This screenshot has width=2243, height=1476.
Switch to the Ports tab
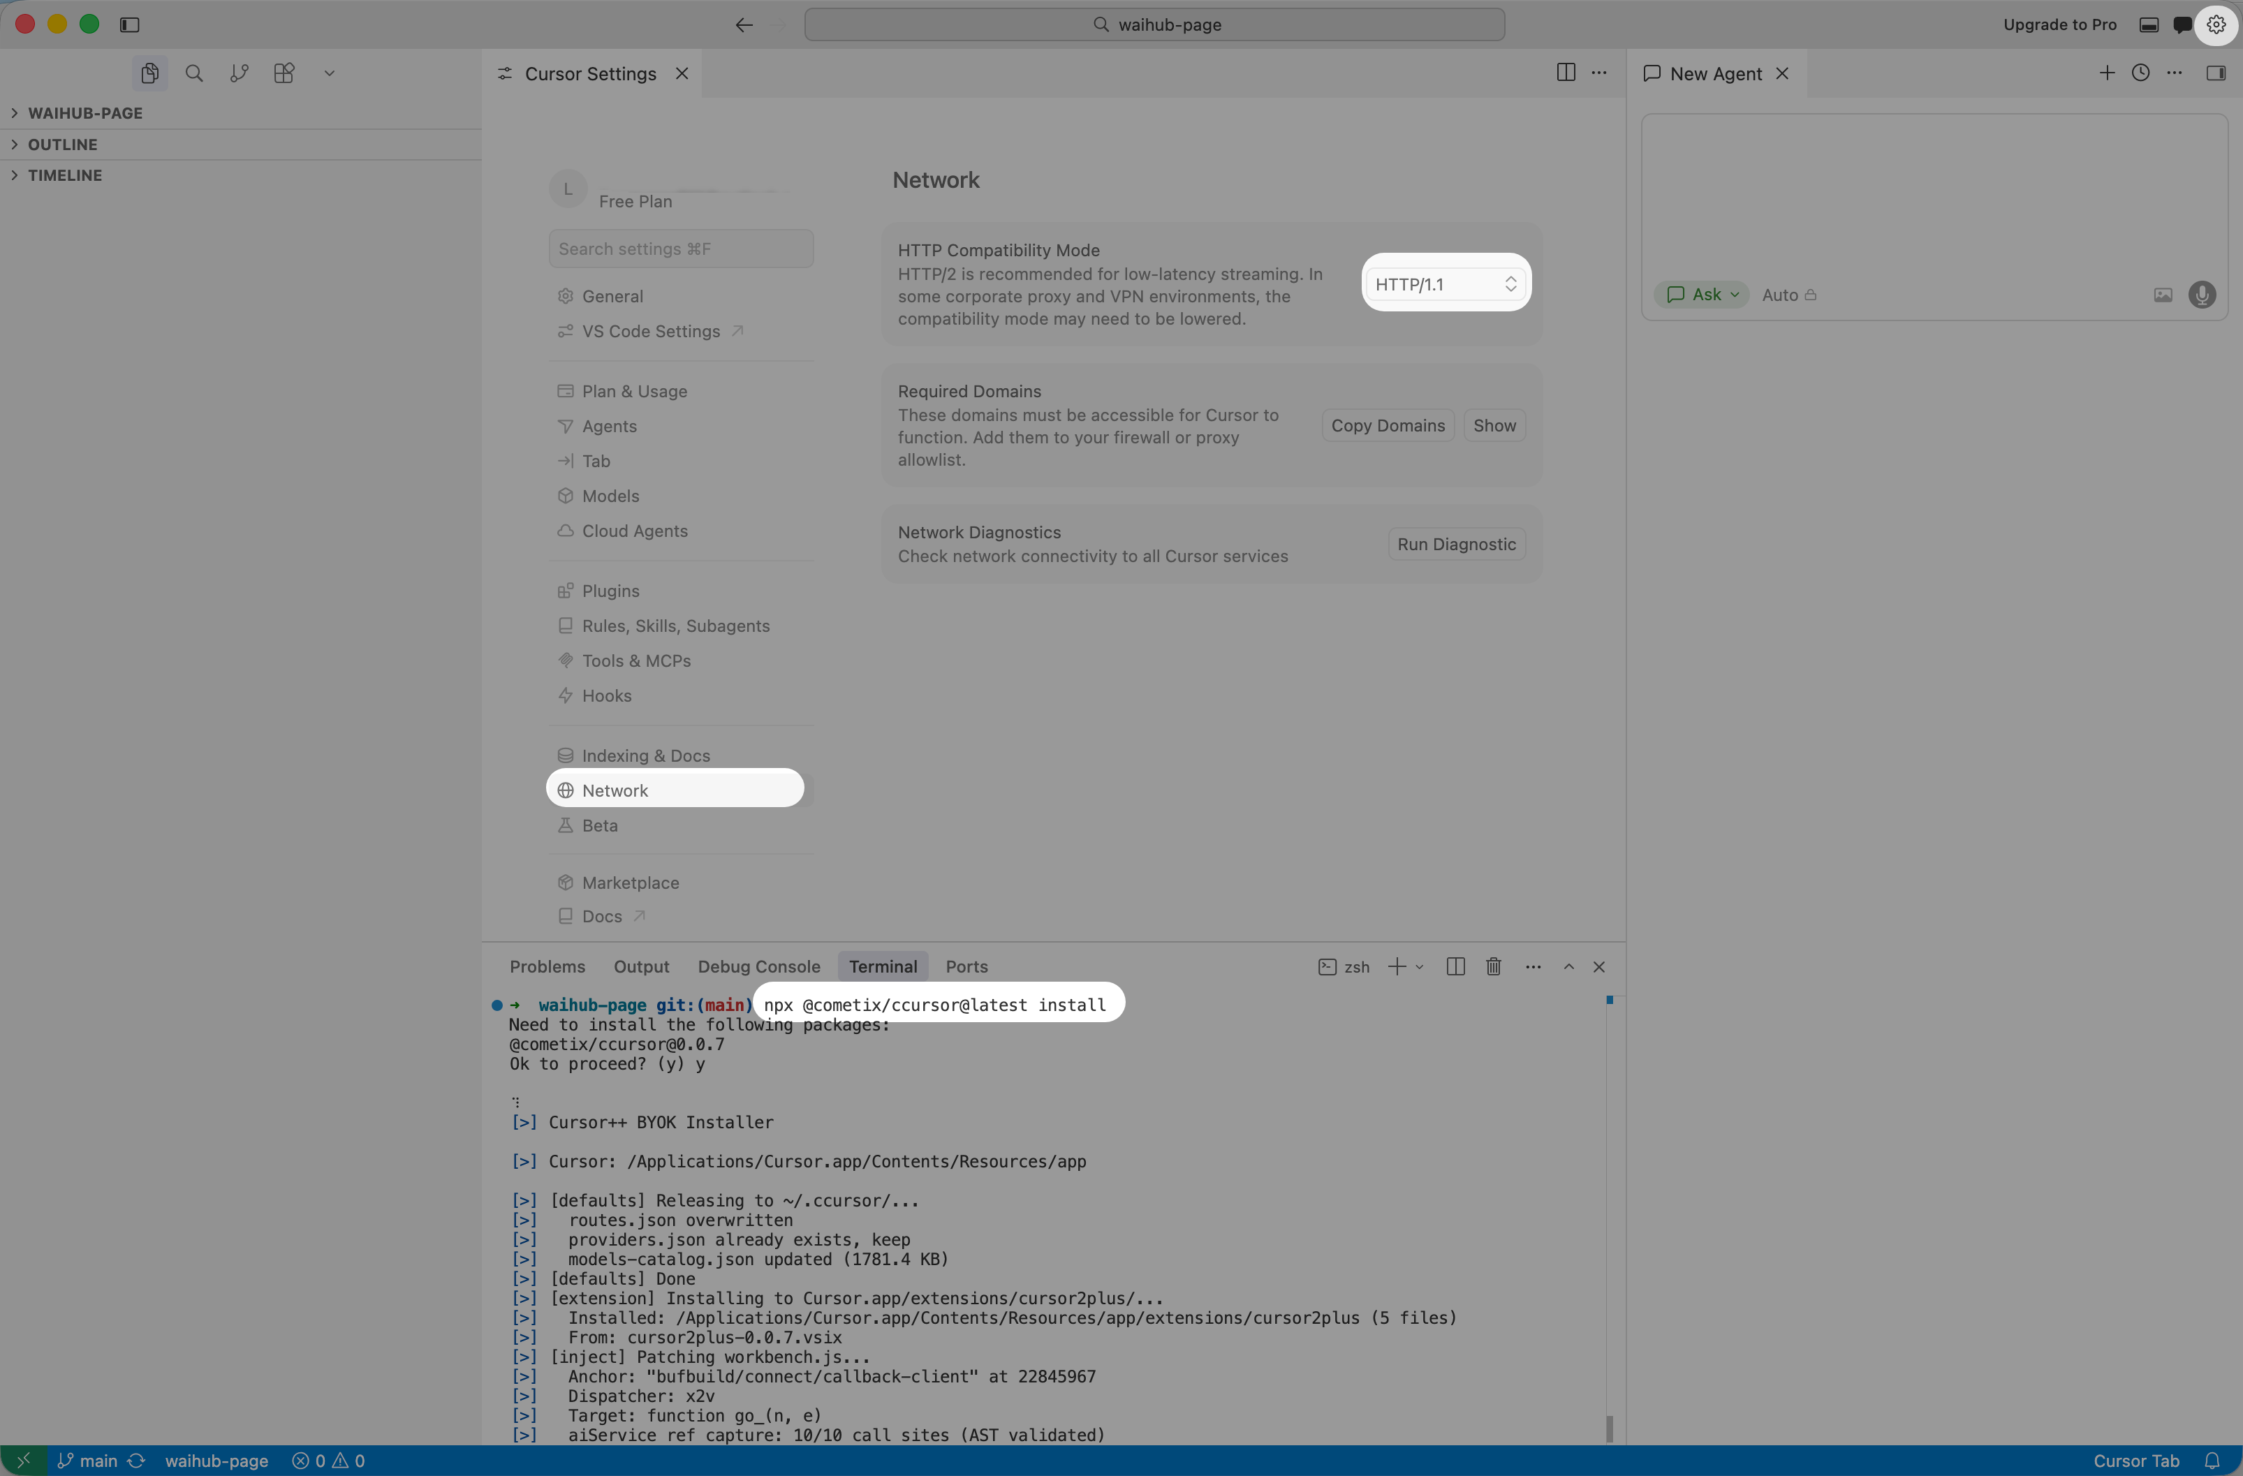pyautogui.click(x=966, y=966)
